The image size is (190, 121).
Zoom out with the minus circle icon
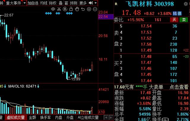click(95, 9)
